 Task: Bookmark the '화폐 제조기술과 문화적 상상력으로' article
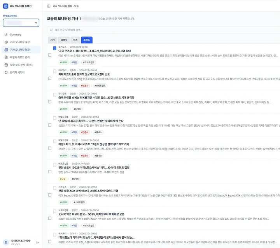(x=55, y=72)
